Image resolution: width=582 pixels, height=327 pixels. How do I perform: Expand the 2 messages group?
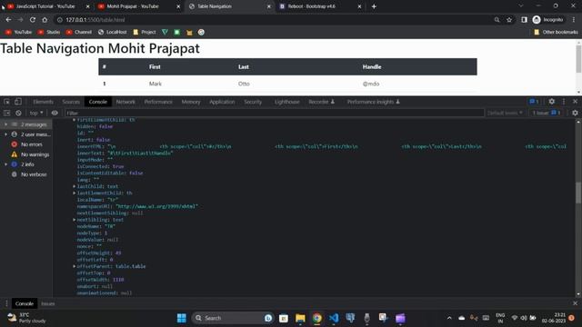click(x=6, y=124)
